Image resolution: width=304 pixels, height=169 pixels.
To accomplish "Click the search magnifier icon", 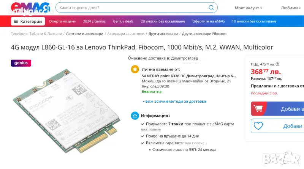I will (211, 8).
